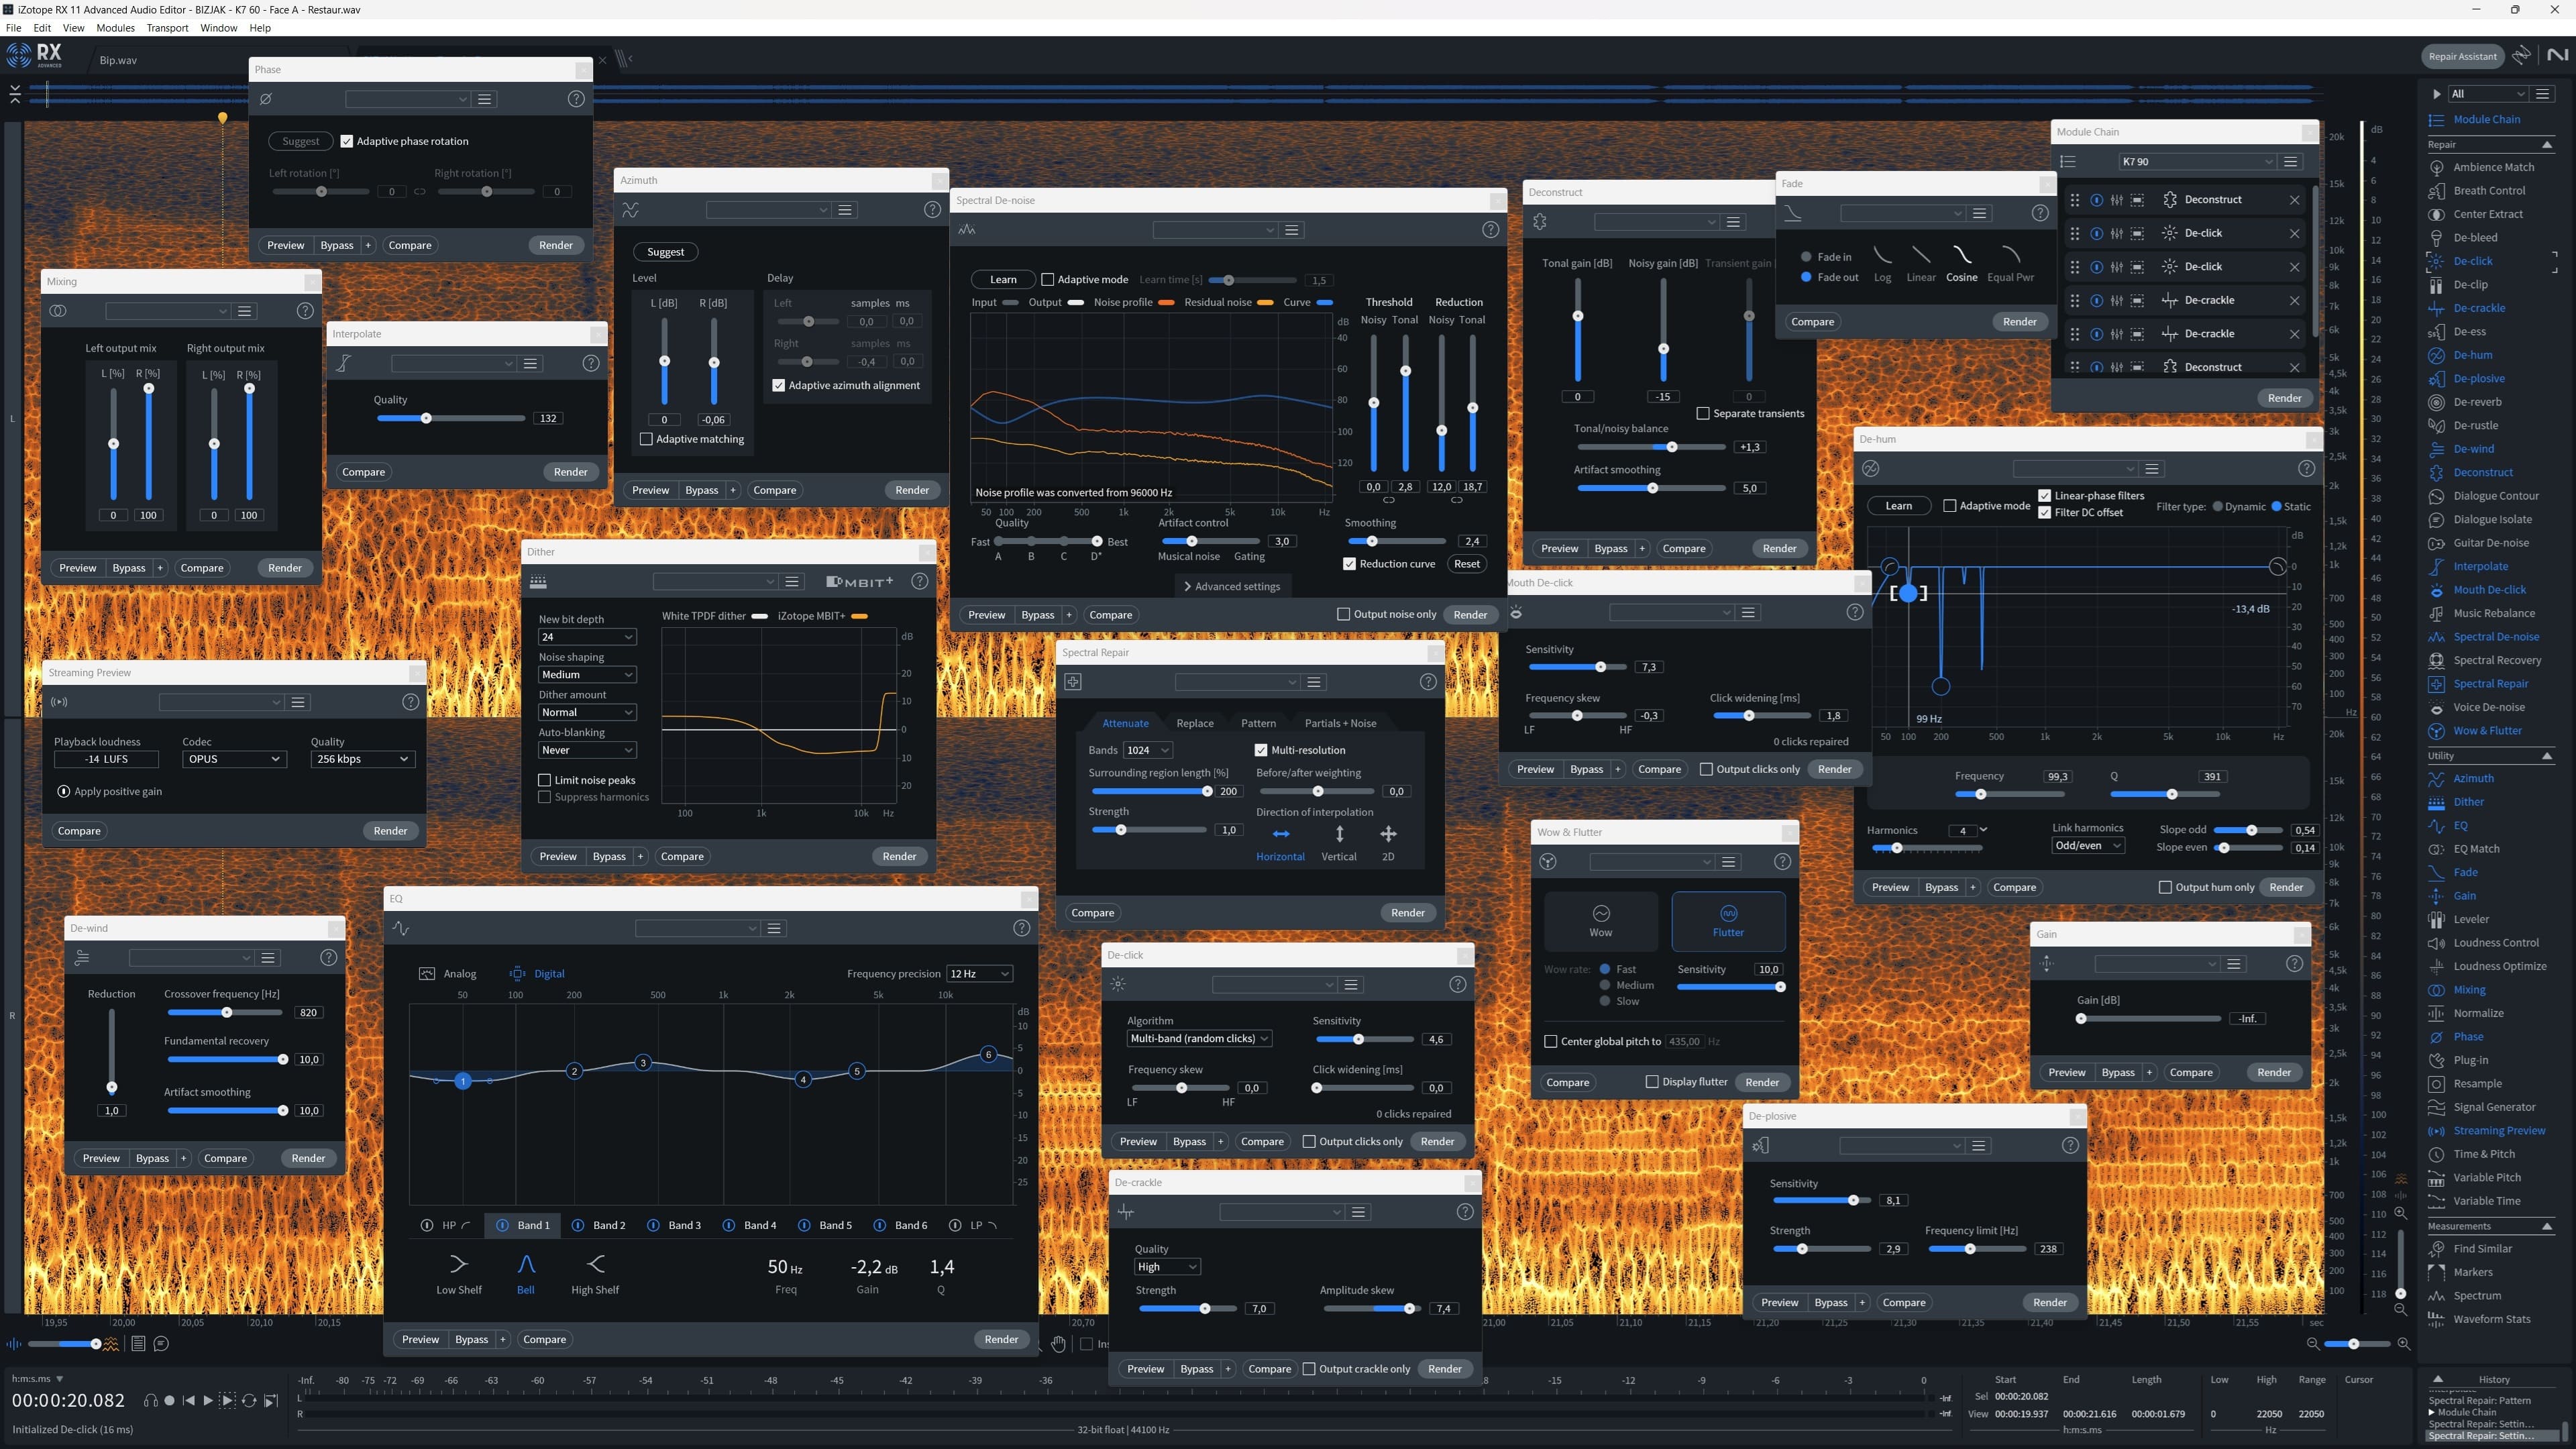The width and height of the screenshot is (2576, 1449).
Task: Toggle Adaptive azimuth alignment checkbox
Action: 779,385
